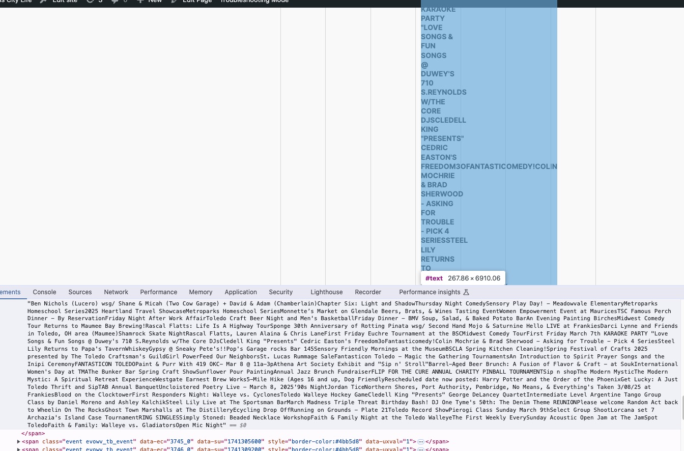Select the Performance tab
Image resolution: width=684 pixels, height=451 pixels.
click(x=159, y=292)
